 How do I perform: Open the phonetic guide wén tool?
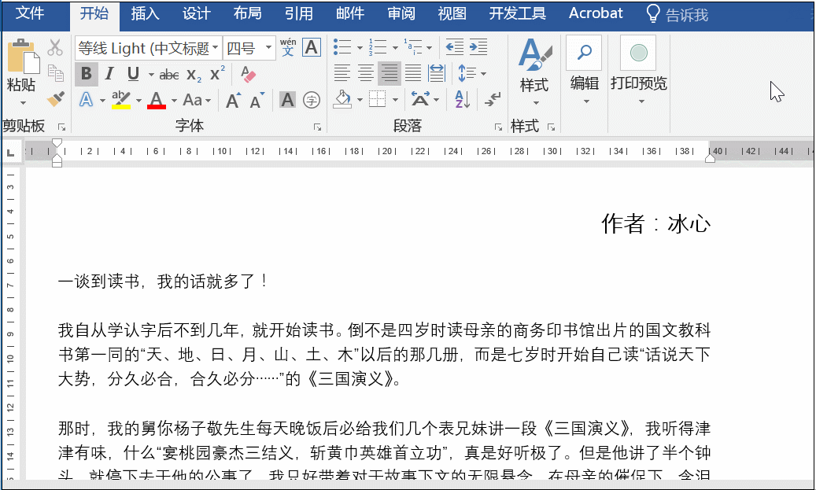(x=288, y=47)
